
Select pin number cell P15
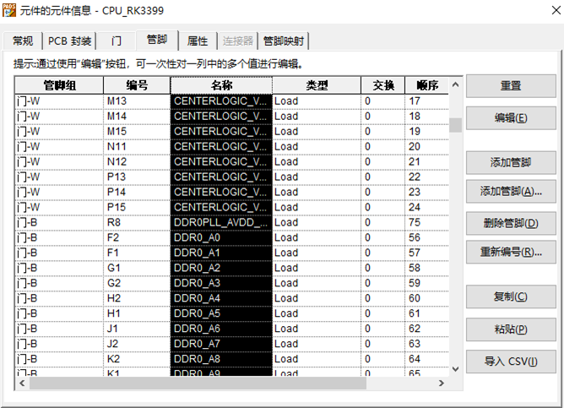coord(137,207)
